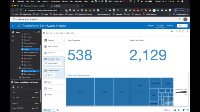Refresh data on the canvas toolbar

click(x=183, y=31)
